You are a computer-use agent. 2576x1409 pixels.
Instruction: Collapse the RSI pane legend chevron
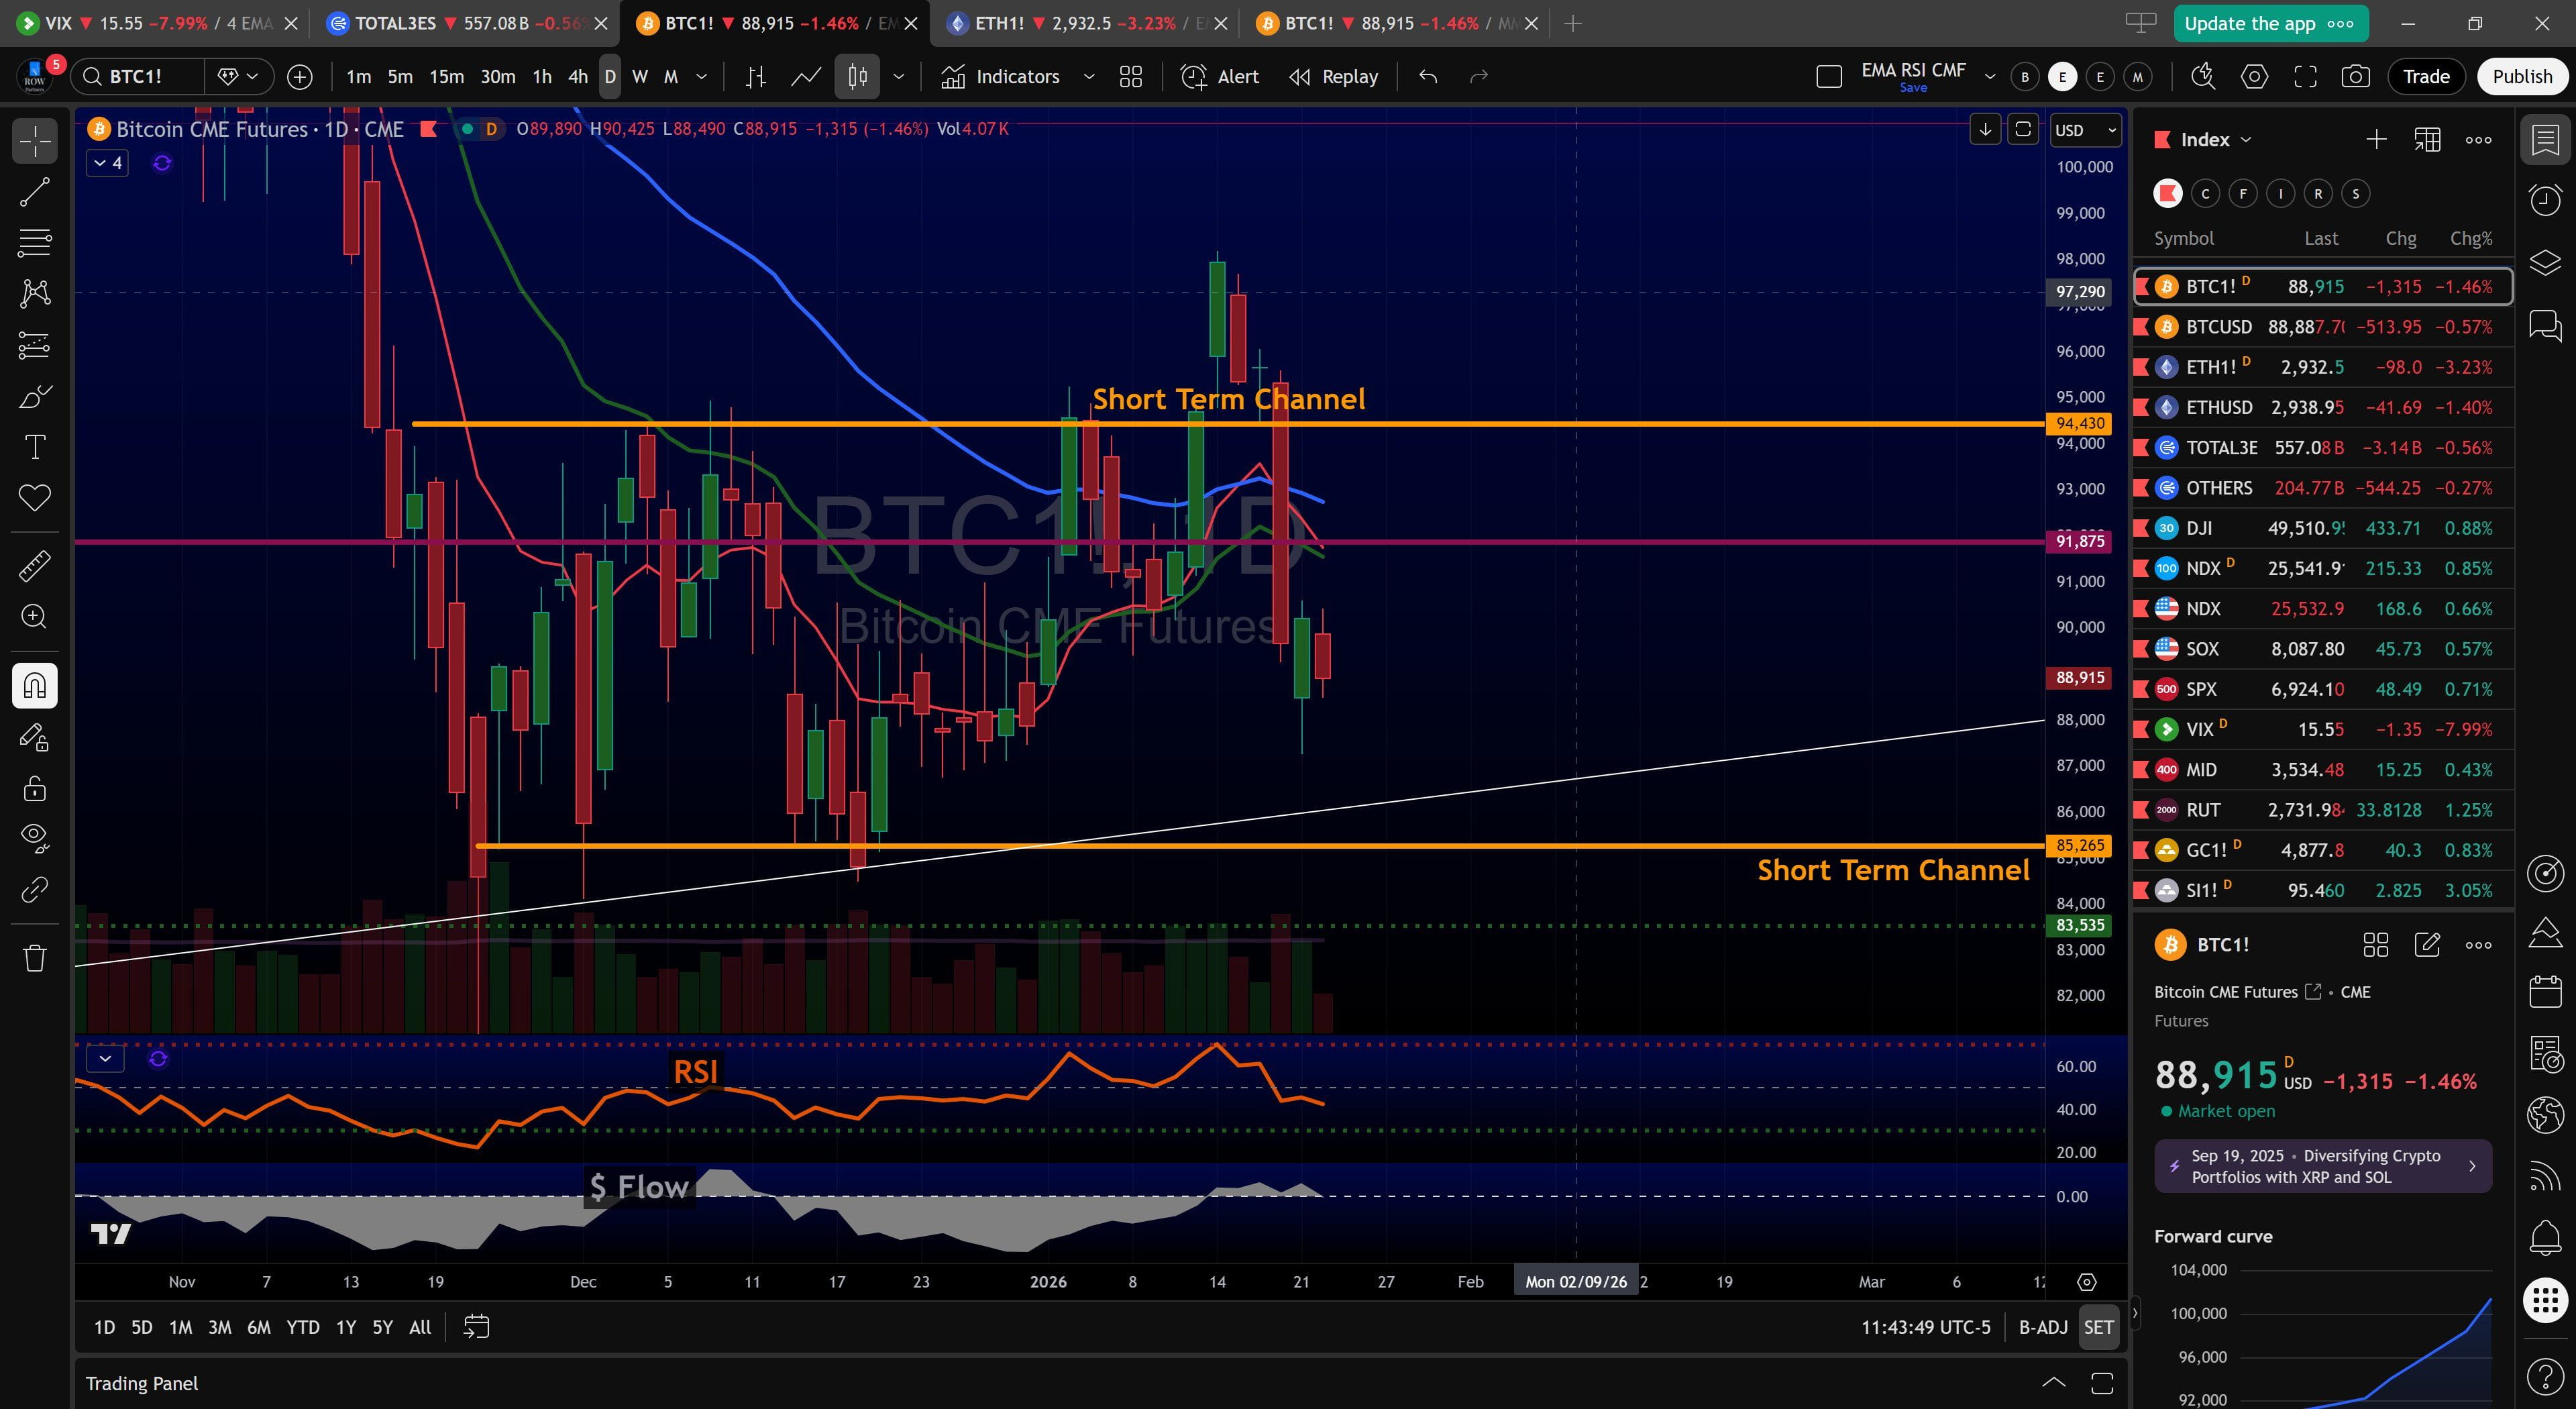[105, 1058]
